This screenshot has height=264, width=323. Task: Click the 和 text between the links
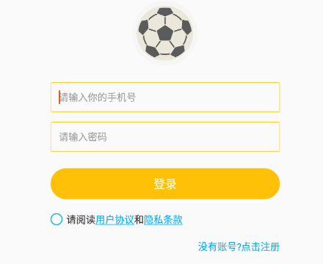pyautogui.click(x=139, y=219)
